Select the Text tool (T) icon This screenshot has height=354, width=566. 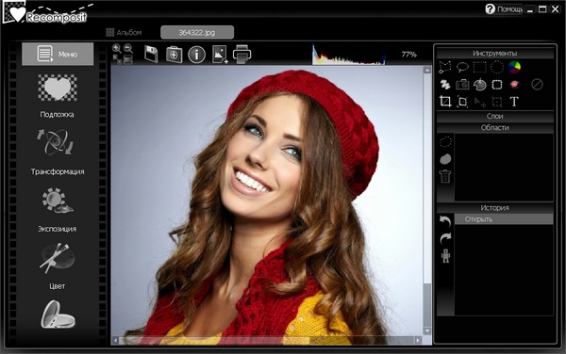pyautogui.click(x=514, y=102)
